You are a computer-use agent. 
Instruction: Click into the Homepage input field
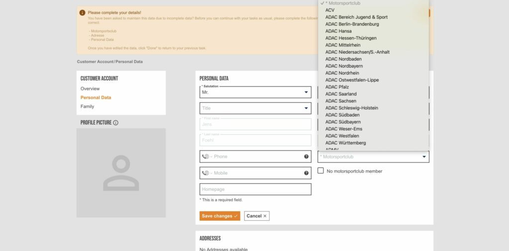click(255, 189)
